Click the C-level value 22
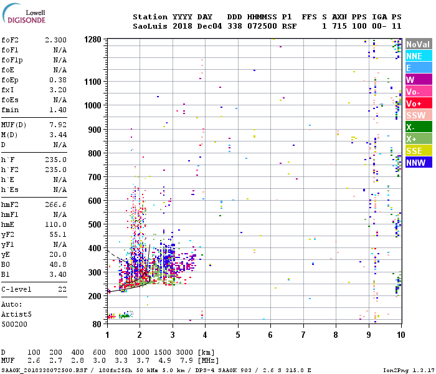Screen dimensions: 436x374 coord(62,290)
